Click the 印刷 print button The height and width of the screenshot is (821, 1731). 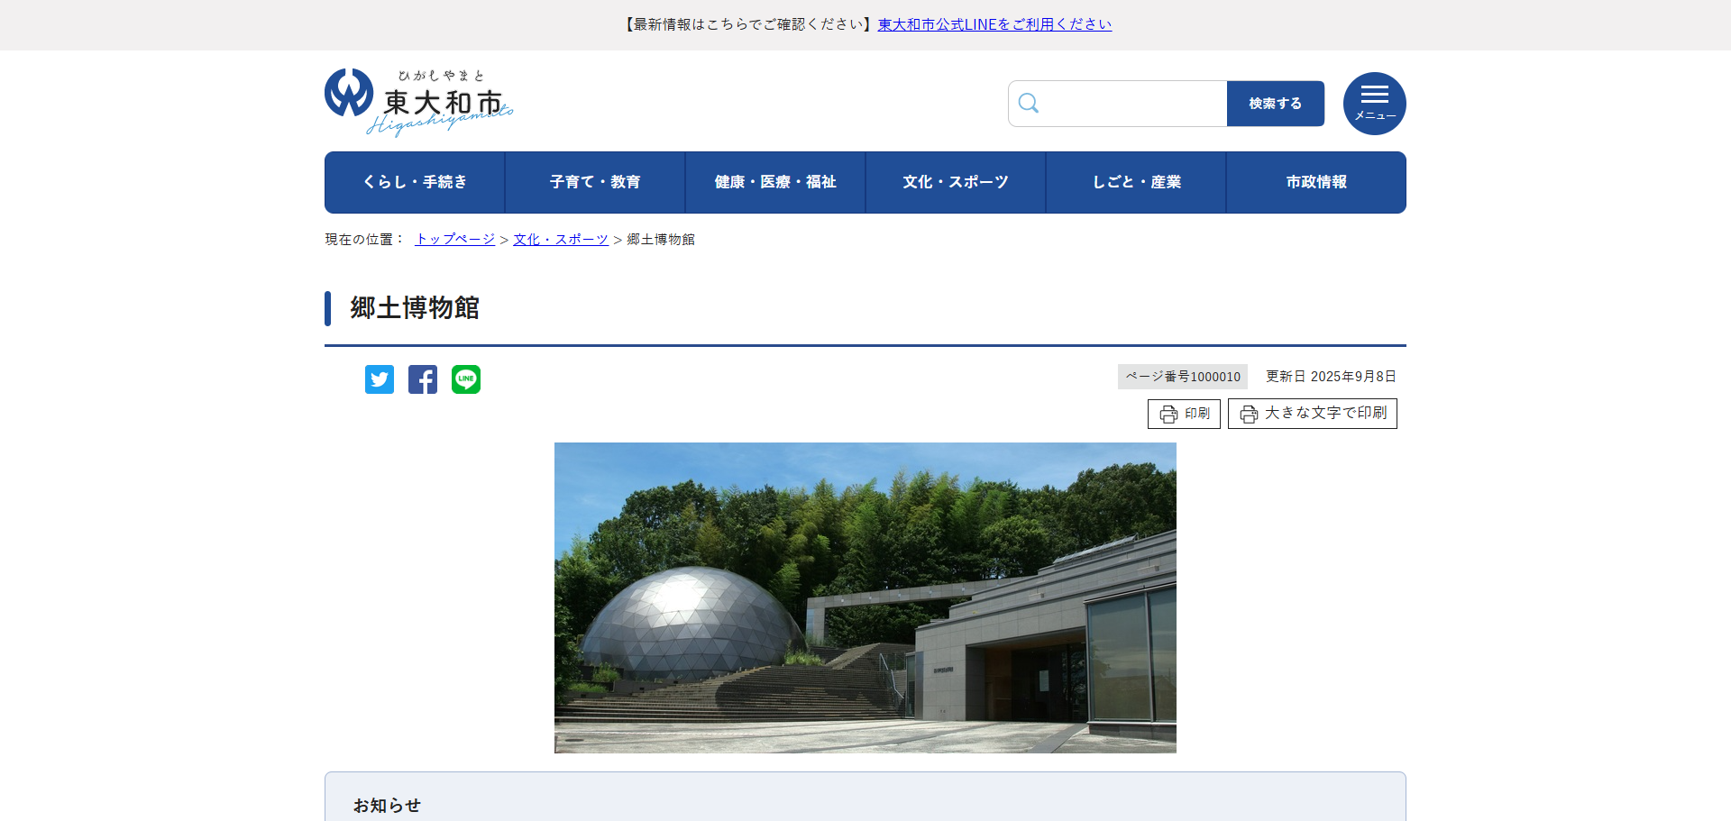point(1184,414)
